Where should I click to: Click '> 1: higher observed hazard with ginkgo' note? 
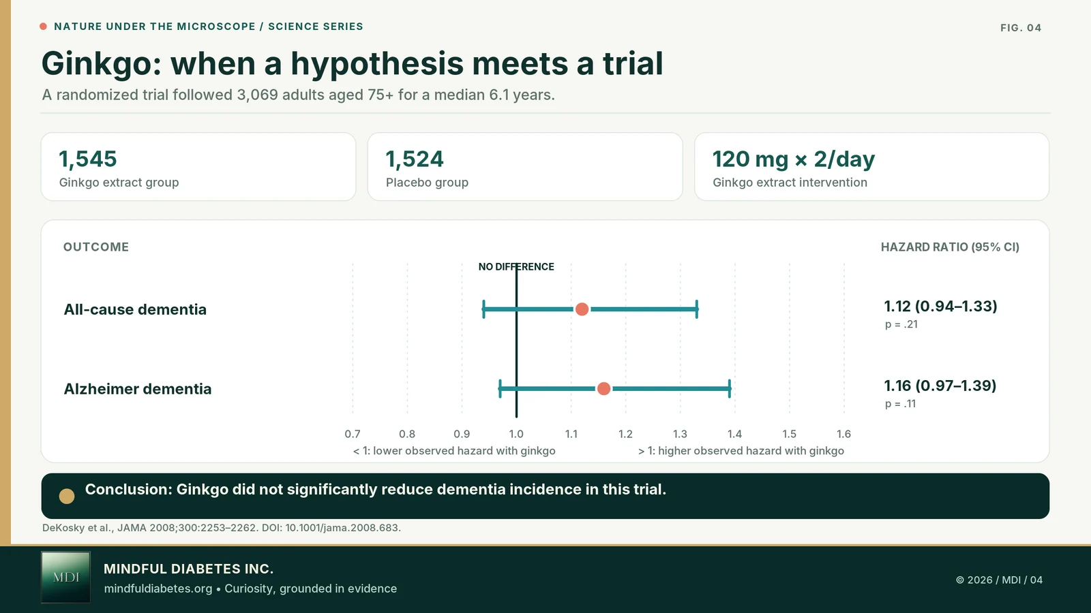click(x=741, y=451)
